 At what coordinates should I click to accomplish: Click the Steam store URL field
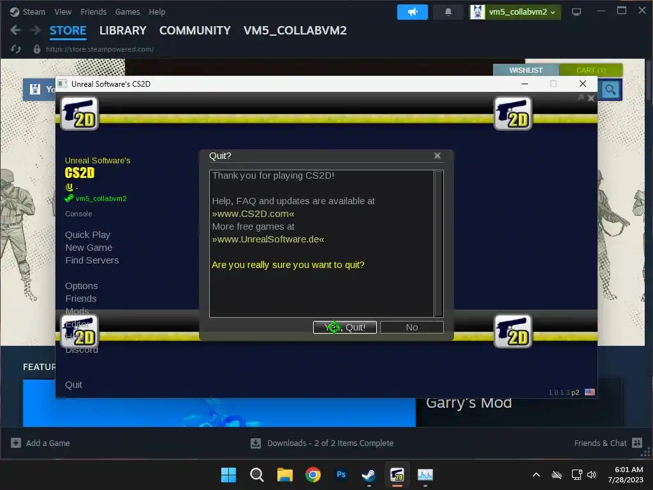[100, 49]
